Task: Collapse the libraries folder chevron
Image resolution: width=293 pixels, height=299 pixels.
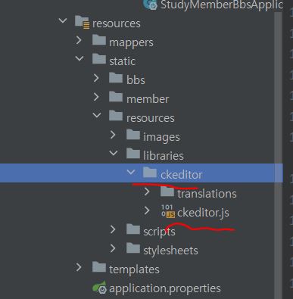Action: click(x=114, y=153)
